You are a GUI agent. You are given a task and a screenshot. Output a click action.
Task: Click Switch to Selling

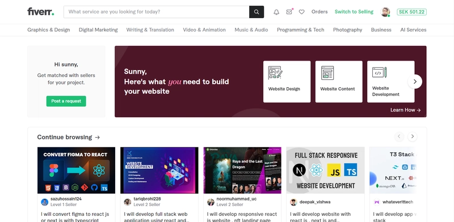point(354,12)
